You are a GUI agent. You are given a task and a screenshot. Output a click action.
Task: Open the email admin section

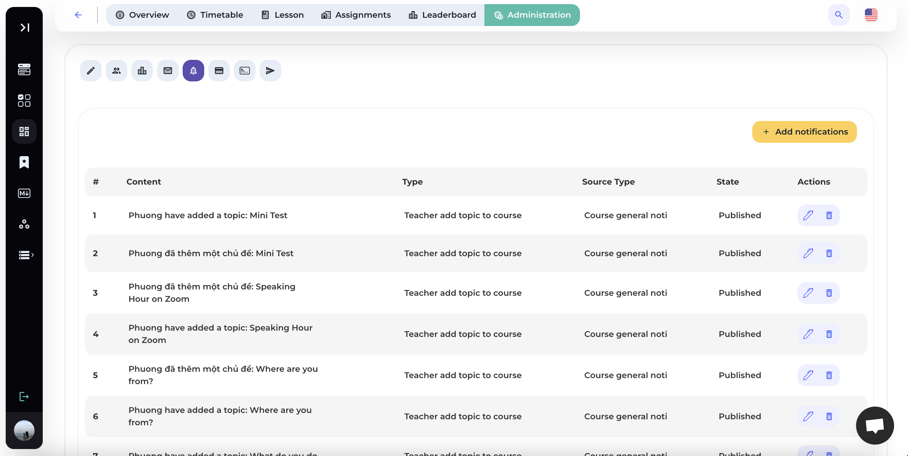(x=168, y=71)
